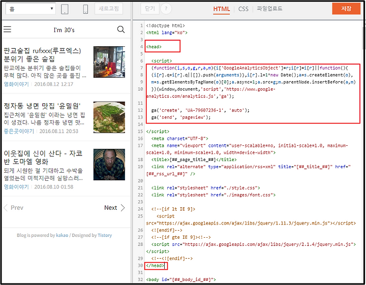The width and height of the screenshot is (366, 285).
Task: Click the <meta charset="UTF-8"> line
Action: coord(179,138)
